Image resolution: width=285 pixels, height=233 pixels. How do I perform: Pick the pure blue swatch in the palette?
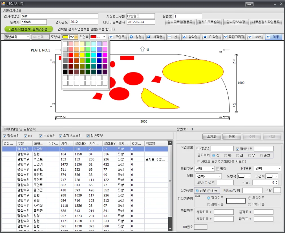(99, 55)
